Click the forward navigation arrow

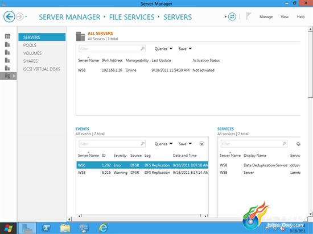(x=20, y=16)
